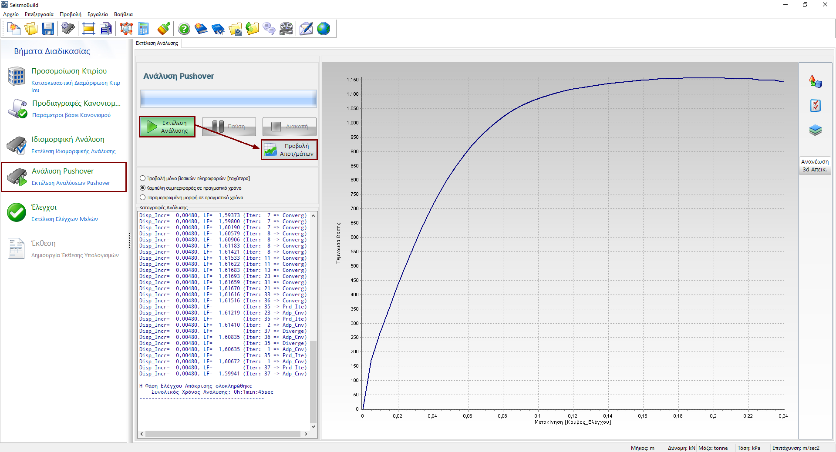Select 'Καμπύλη συμπεριφοράς σε πραγματικό χρόνο' option
836x452 pixels.
(143, 188)
